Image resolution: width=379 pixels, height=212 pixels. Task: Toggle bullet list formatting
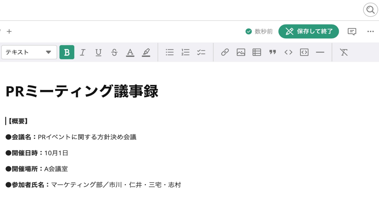pyautogui.click(x=169, y=52)
